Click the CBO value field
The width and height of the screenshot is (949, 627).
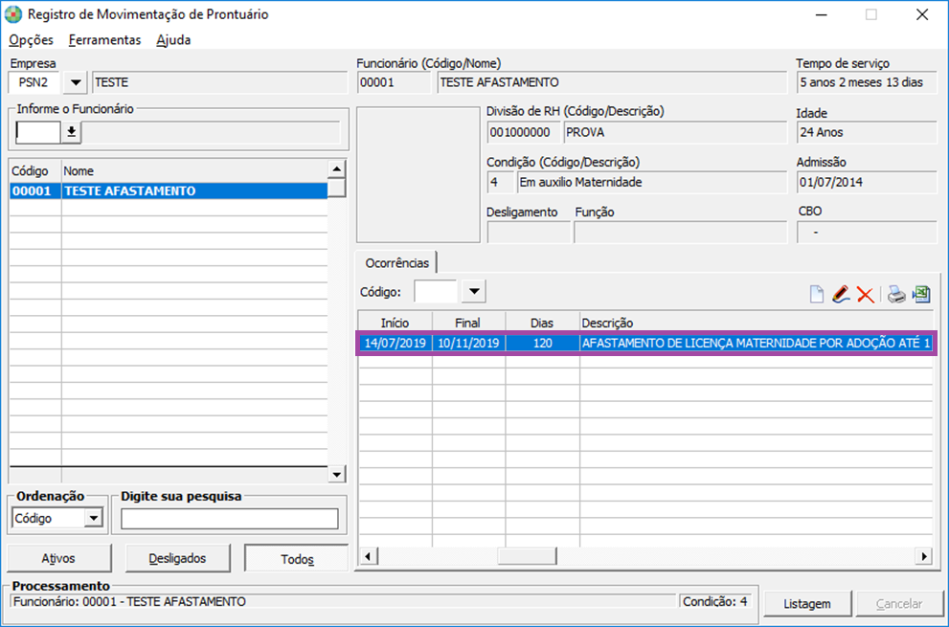click(867, 233)
